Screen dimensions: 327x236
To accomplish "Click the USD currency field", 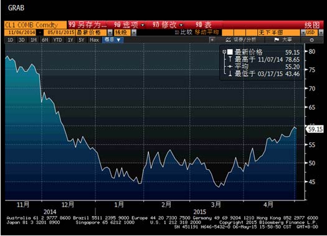I will coord(312,32).
